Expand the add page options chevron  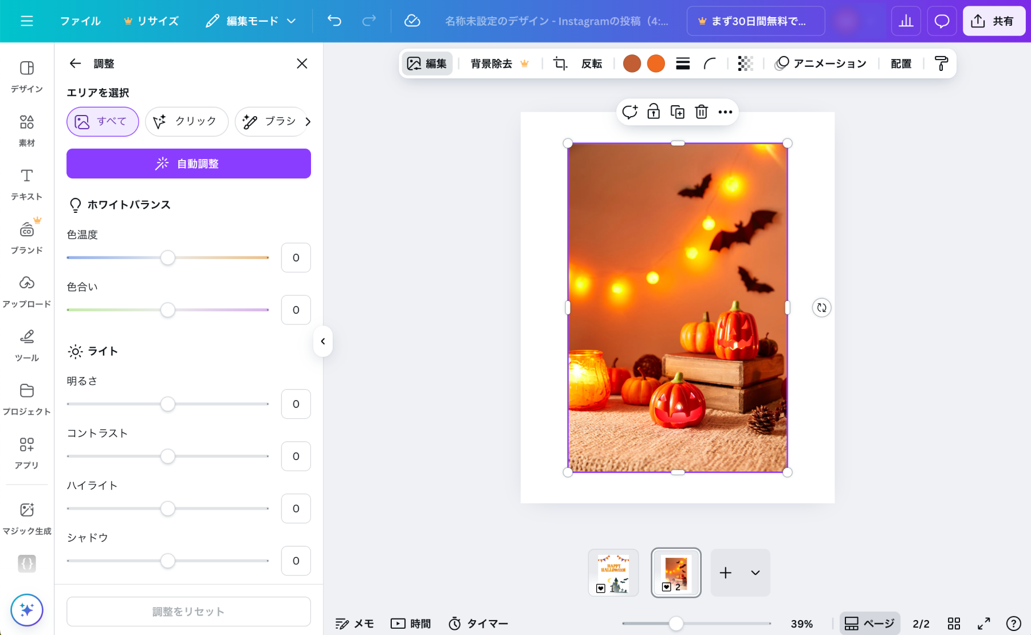pyautogui.click(x=755, y=573)
